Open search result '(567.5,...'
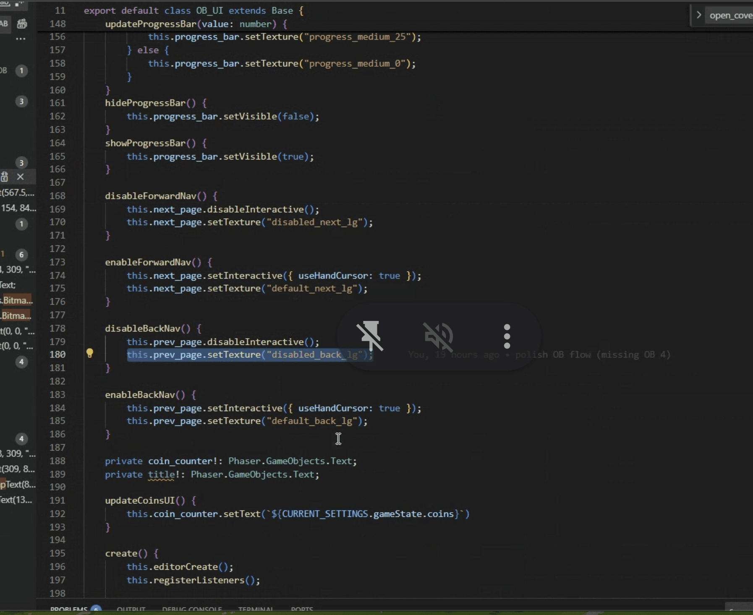753x615 pixels. 18,193
